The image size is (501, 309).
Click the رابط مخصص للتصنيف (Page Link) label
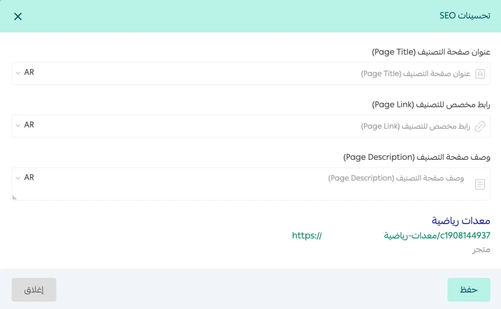point(431,104)
